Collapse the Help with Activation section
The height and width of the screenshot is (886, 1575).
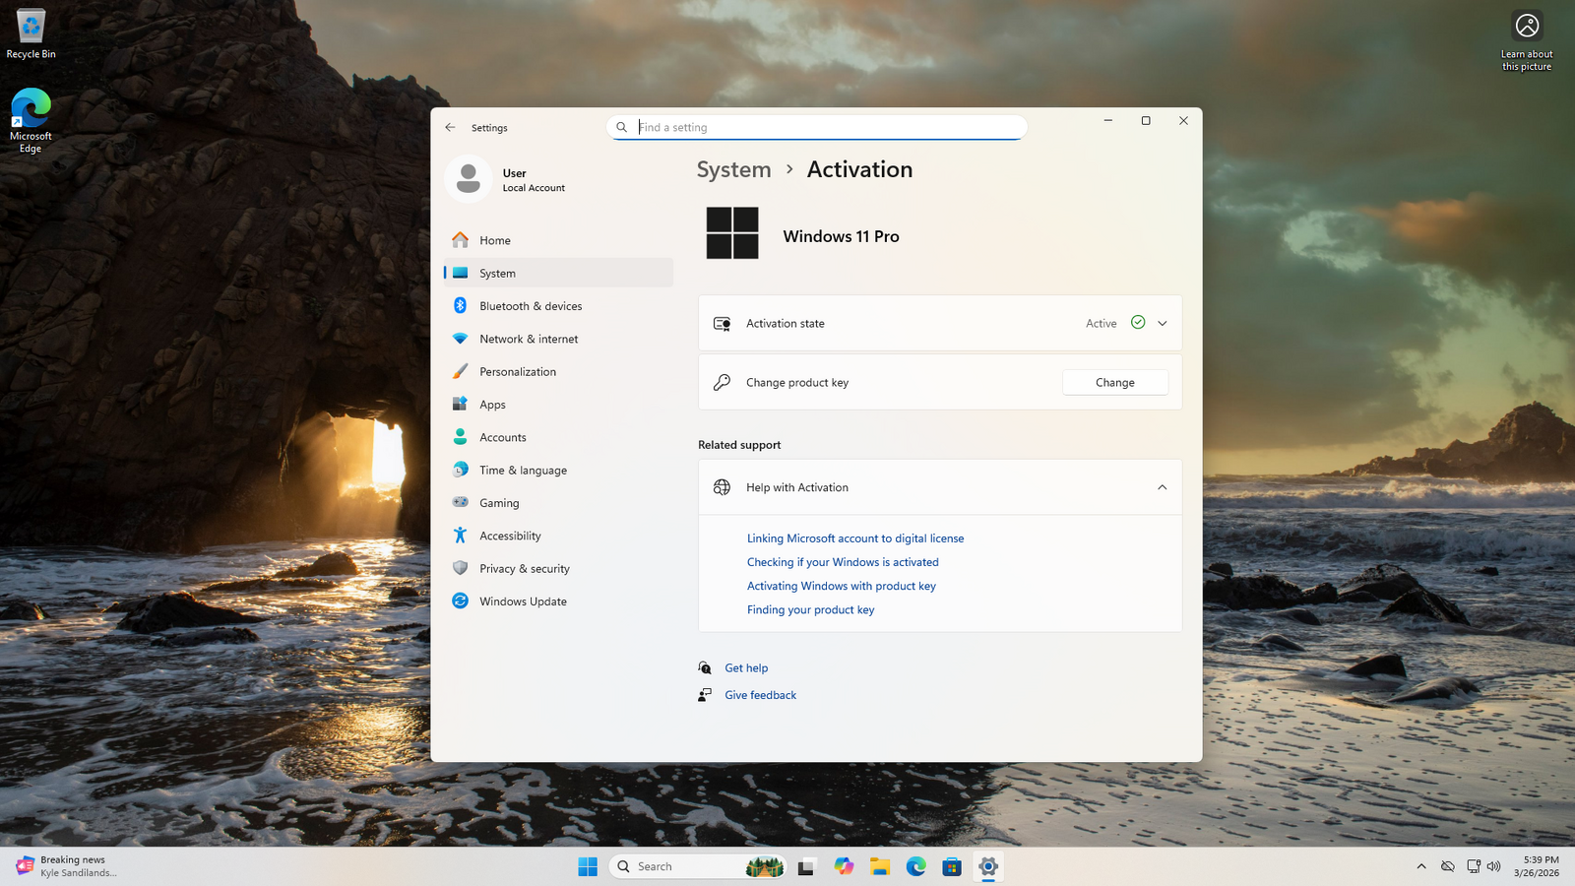tap(1162, 487)
